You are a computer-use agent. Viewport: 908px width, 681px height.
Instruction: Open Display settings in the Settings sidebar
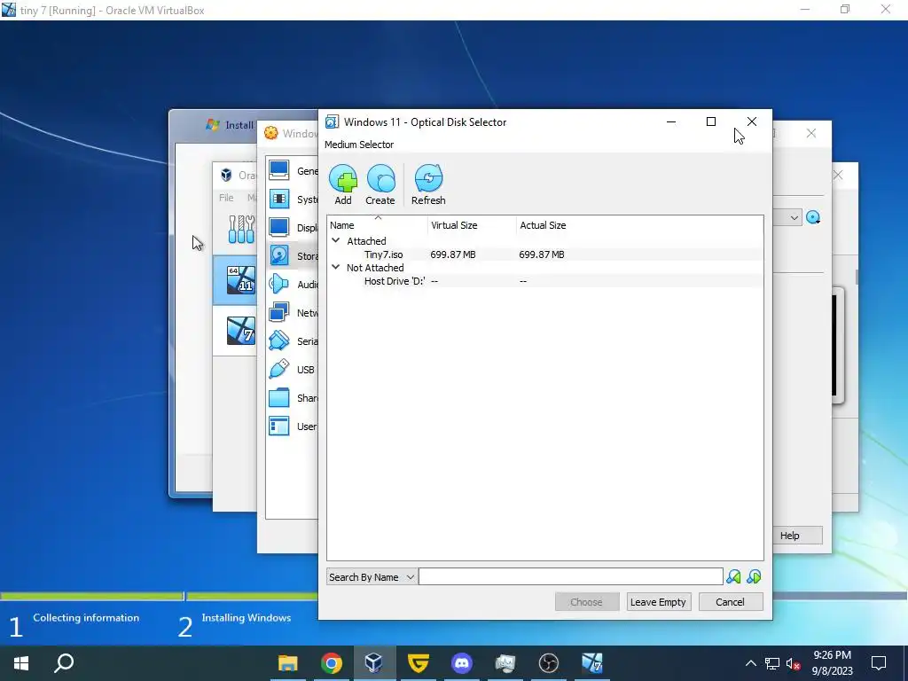point(293,228)
